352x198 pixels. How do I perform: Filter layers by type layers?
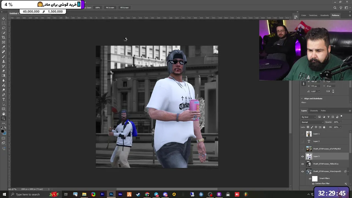click(328, 117)
